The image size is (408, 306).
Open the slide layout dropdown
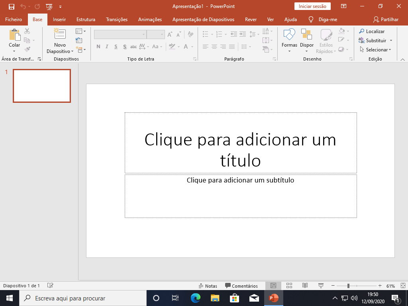click(80, 31)
